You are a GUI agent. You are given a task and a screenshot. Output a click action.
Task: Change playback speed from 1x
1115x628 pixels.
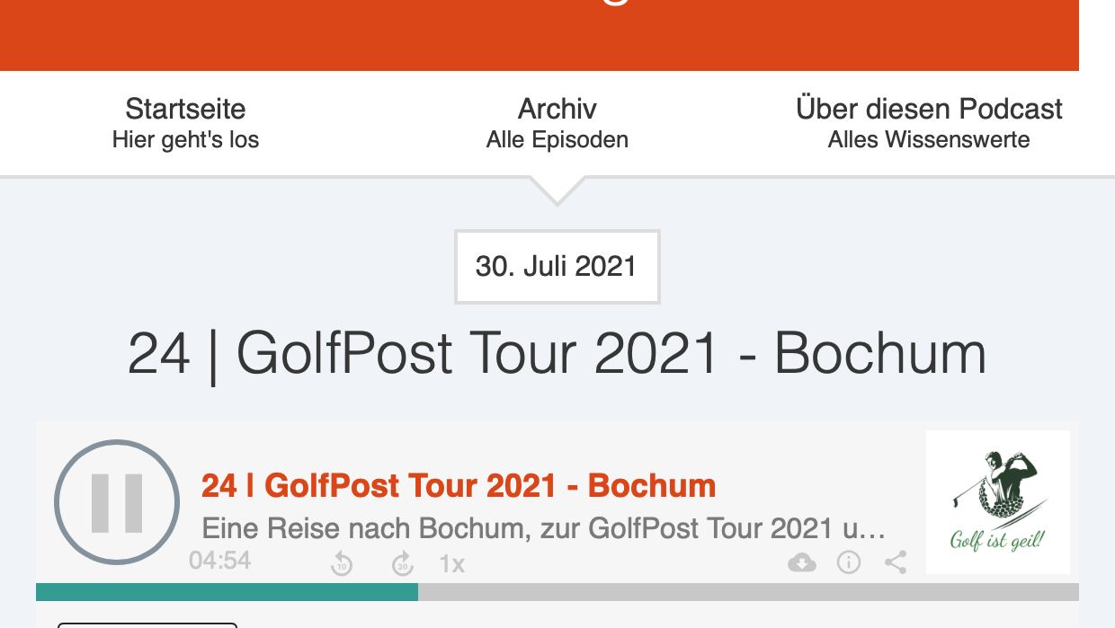click(x=451, y=562)
